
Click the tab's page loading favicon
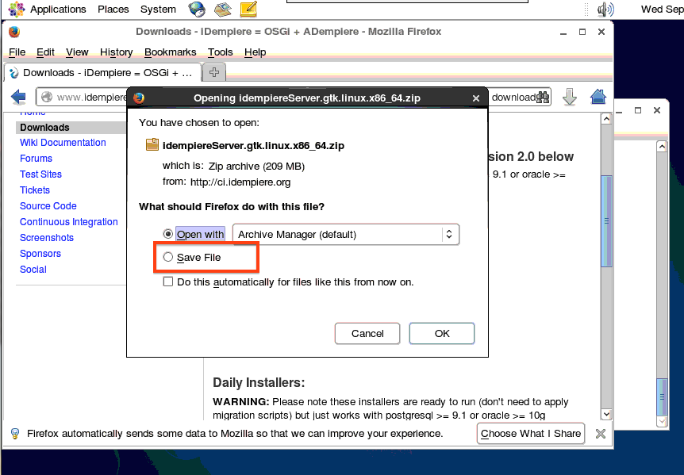[x=14, y=73]
